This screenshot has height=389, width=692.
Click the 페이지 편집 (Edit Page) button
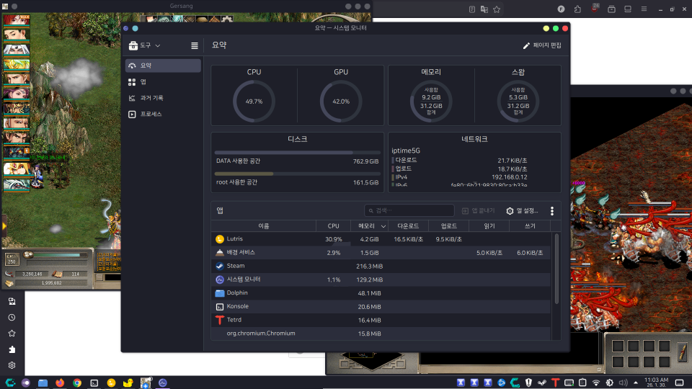542,45
